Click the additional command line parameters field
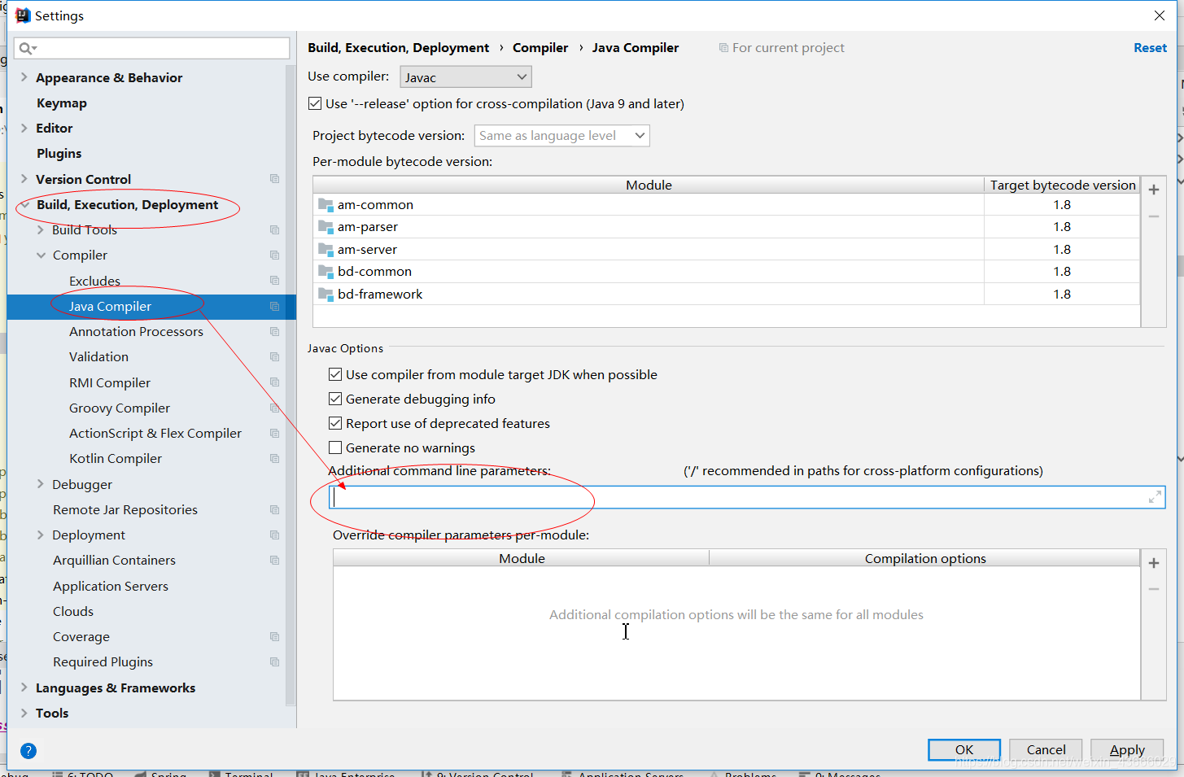This screenshot has width=1184, height=777. pos(746,497)
